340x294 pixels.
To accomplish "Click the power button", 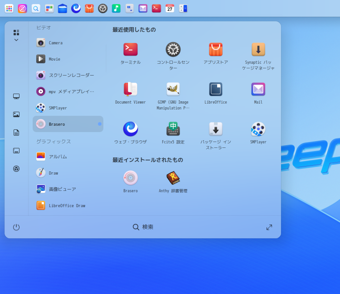I will (x=16, y=227).
